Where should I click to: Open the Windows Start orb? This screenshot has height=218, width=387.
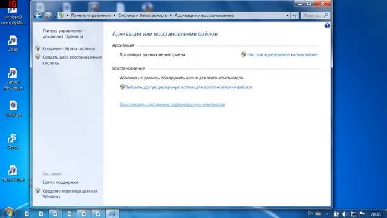(9, 213)
